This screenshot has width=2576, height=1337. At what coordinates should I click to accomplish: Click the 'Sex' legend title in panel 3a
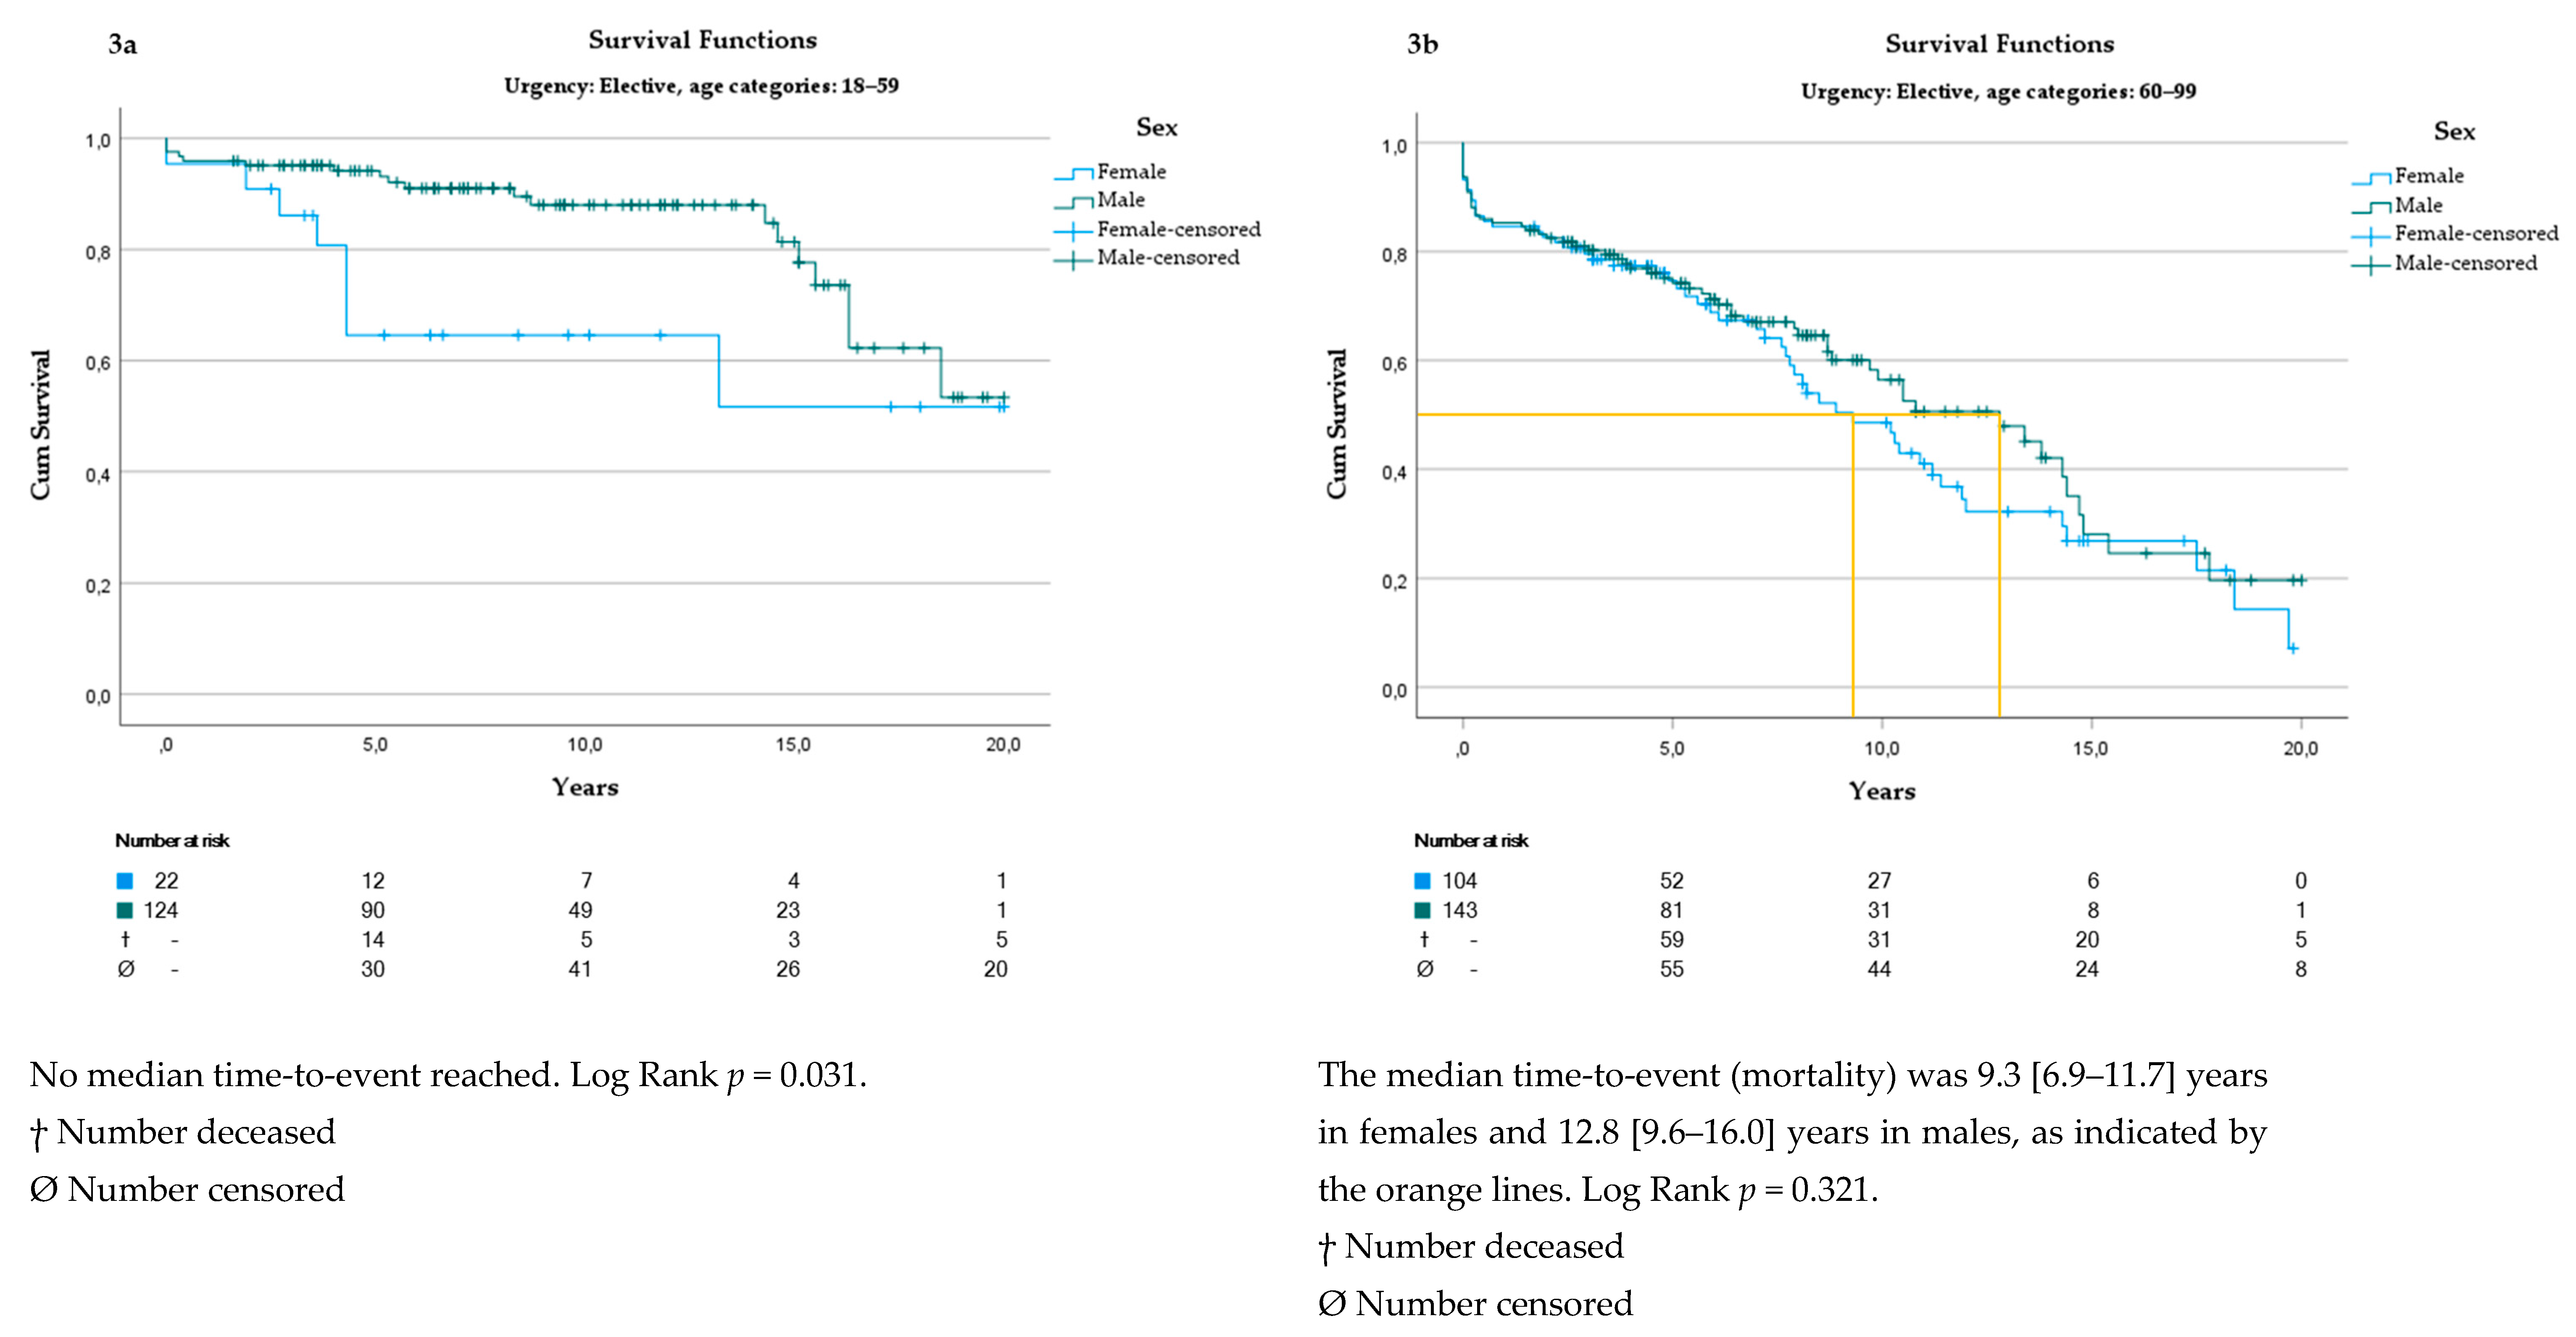click(x=1156, y=128)
